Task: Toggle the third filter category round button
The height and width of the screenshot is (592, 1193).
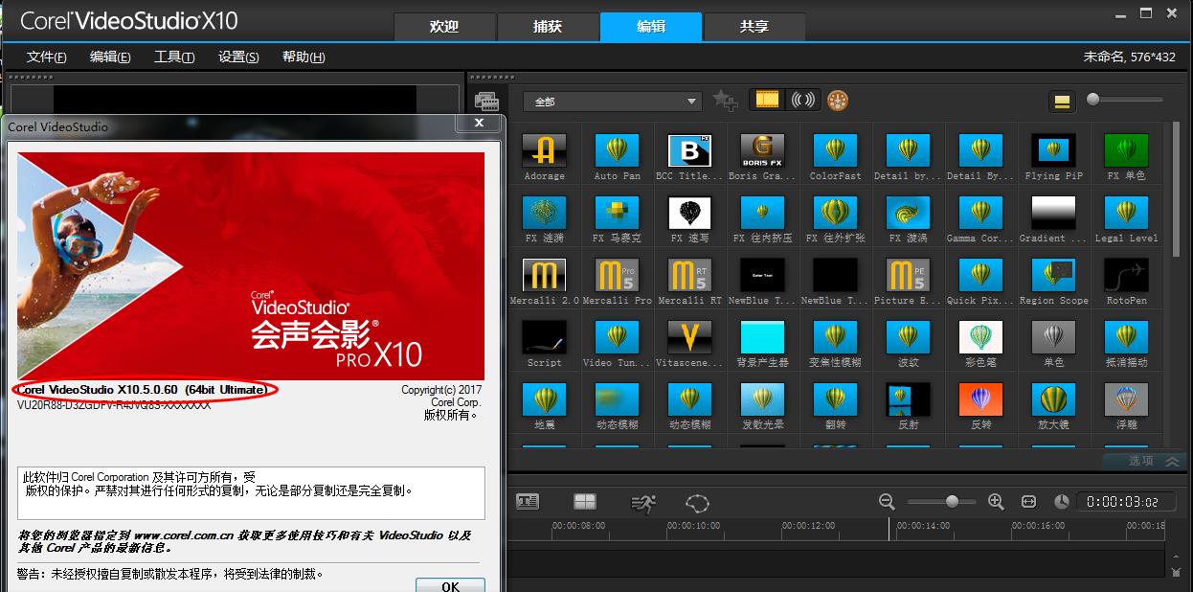Action: point(838,100)
